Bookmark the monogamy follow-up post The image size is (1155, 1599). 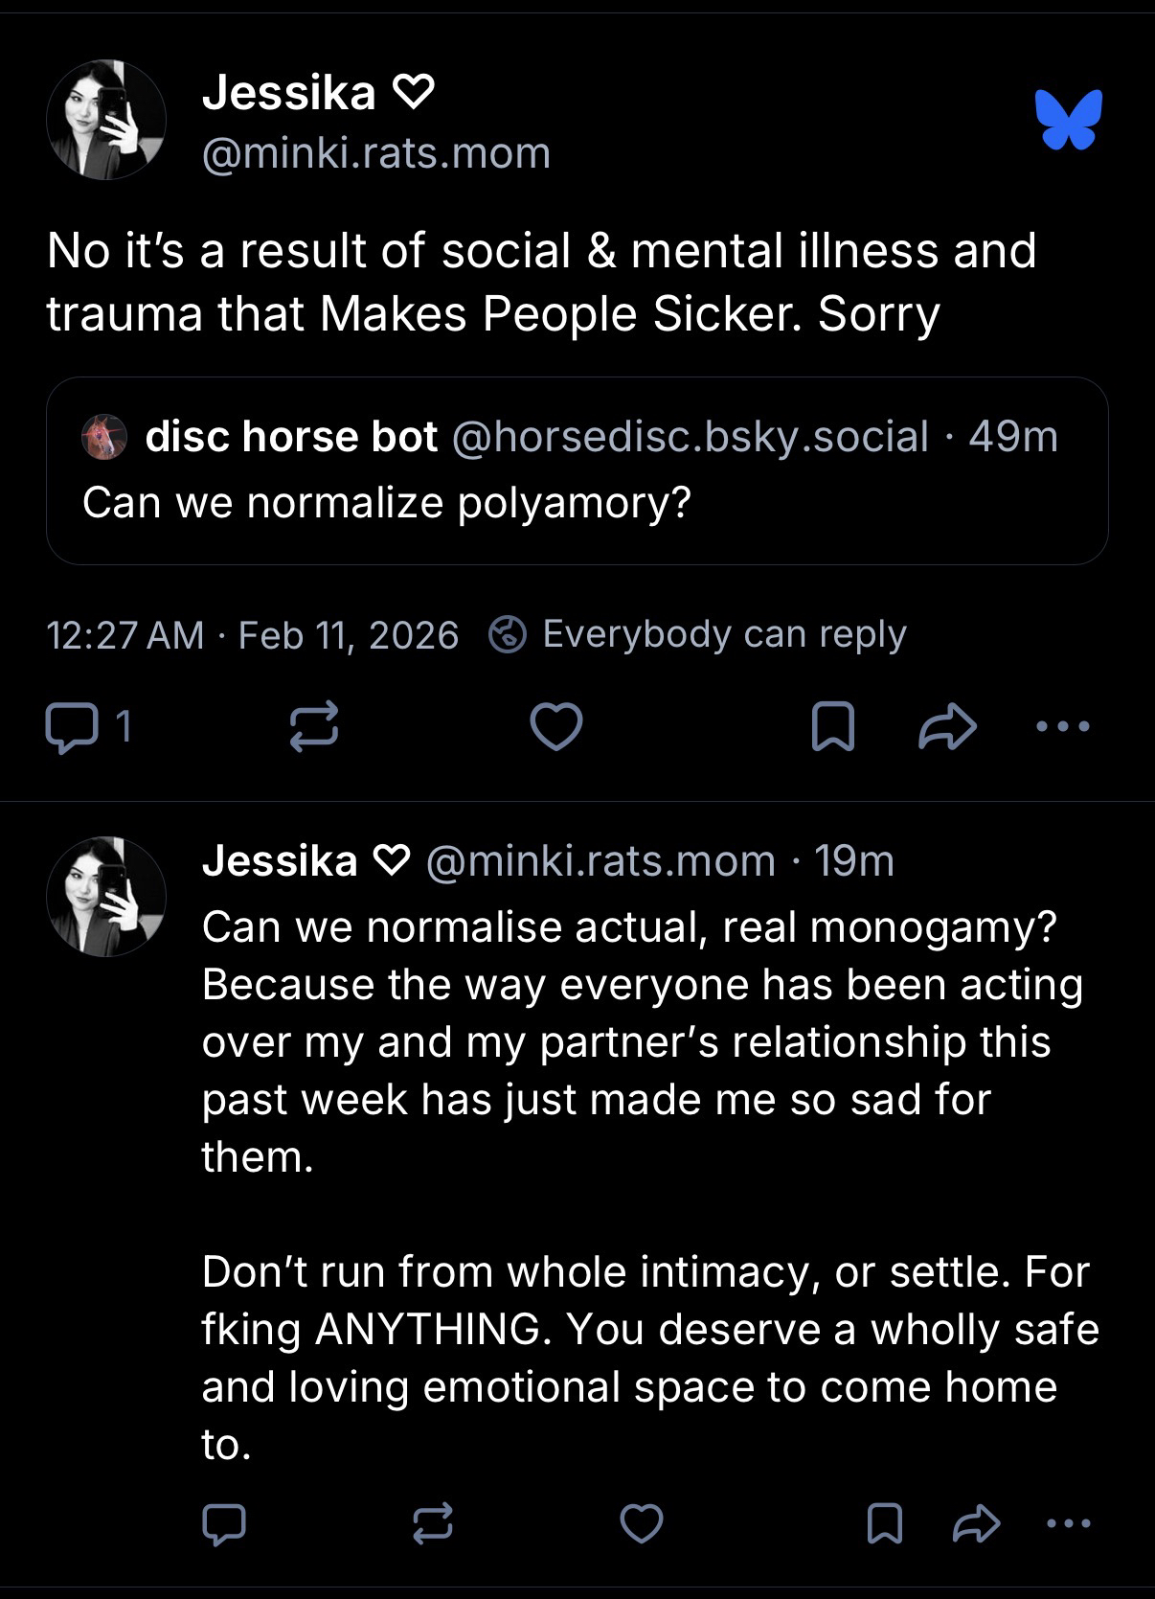tap(884, 1523)
